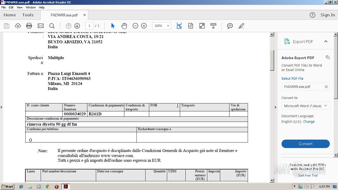
Task: Click the Start Free Trial link
Action: tap(308, 175)
